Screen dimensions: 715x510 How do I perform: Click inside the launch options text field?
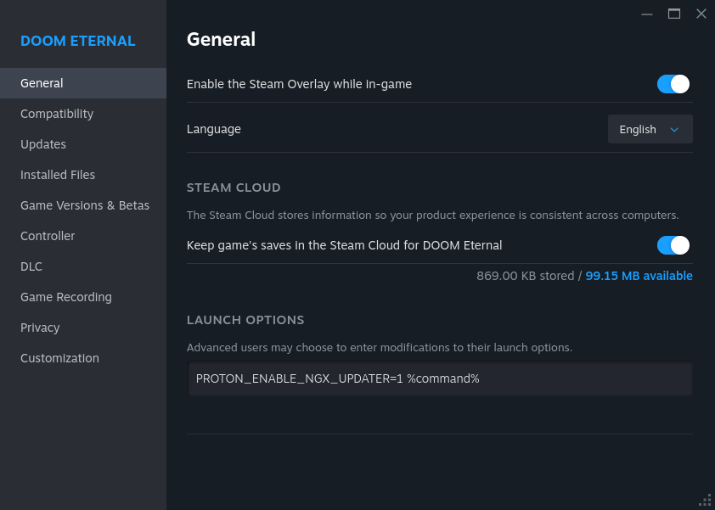pos(439,378)
